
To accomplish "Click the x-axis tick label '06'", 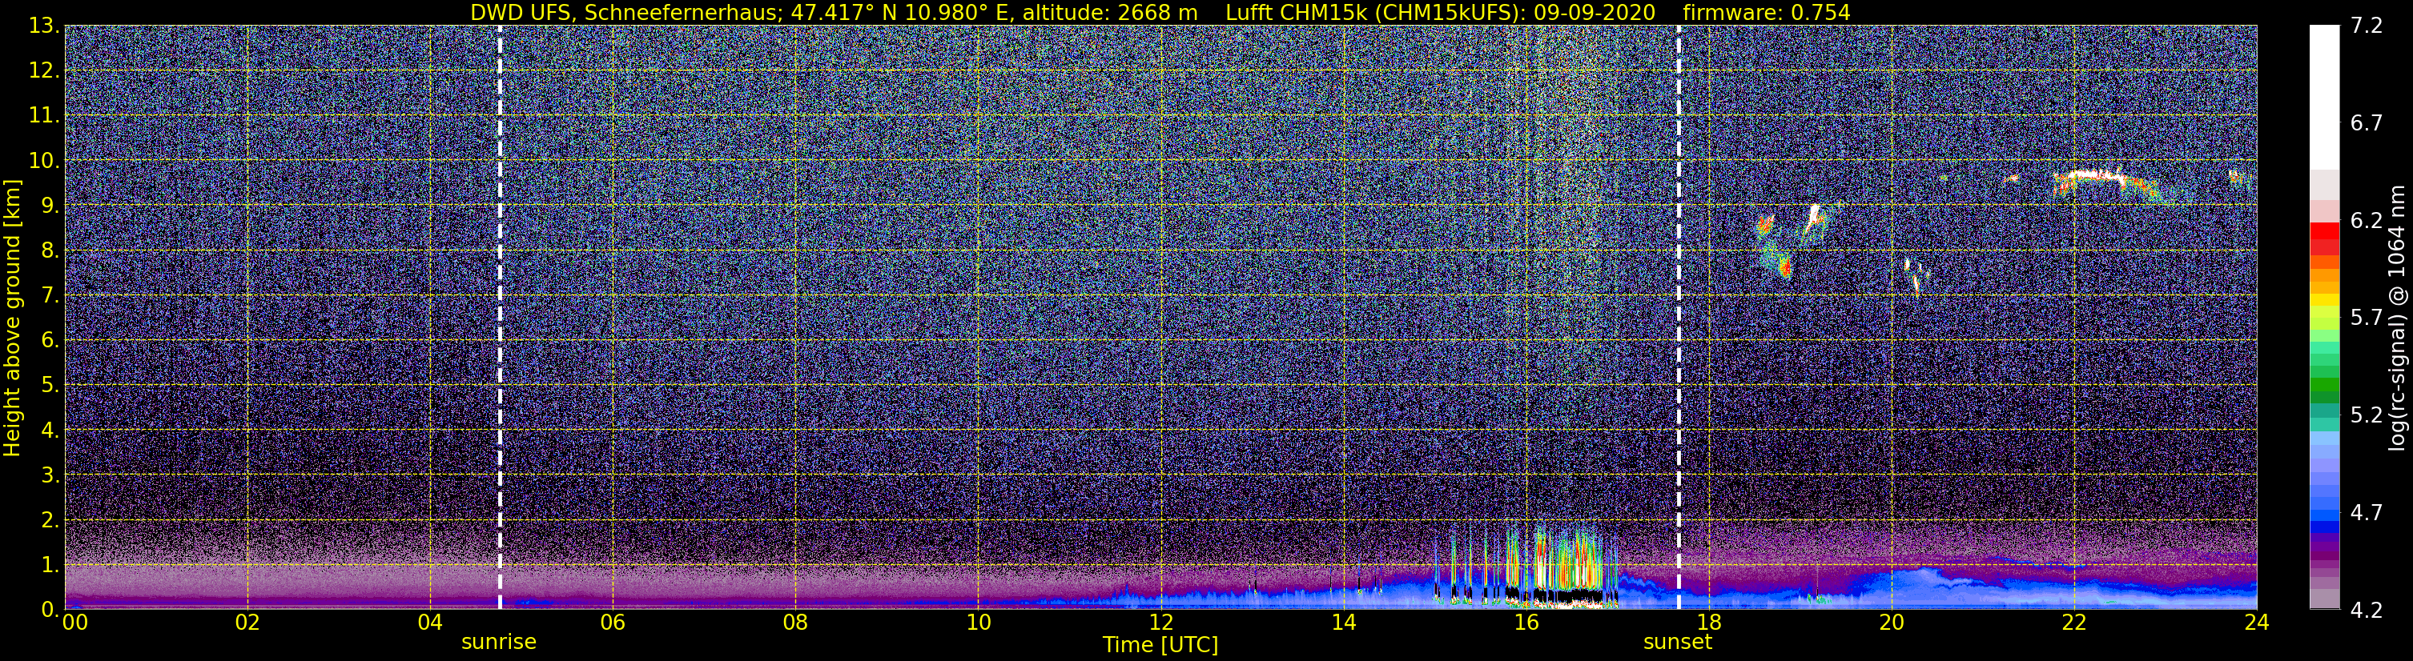I will [613, 623].
